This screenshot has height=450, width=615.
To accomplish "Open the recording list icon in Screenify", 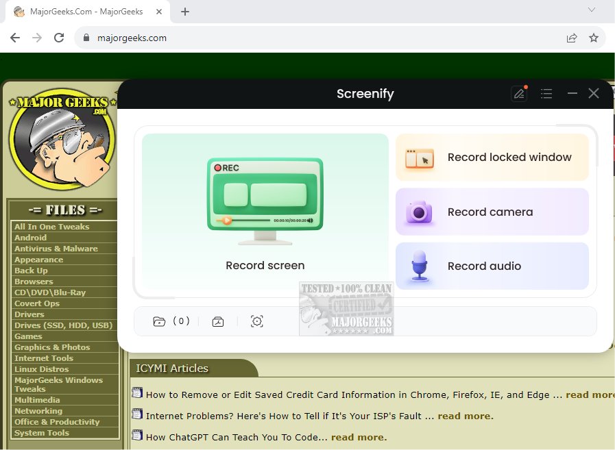I will pos(546,94).
